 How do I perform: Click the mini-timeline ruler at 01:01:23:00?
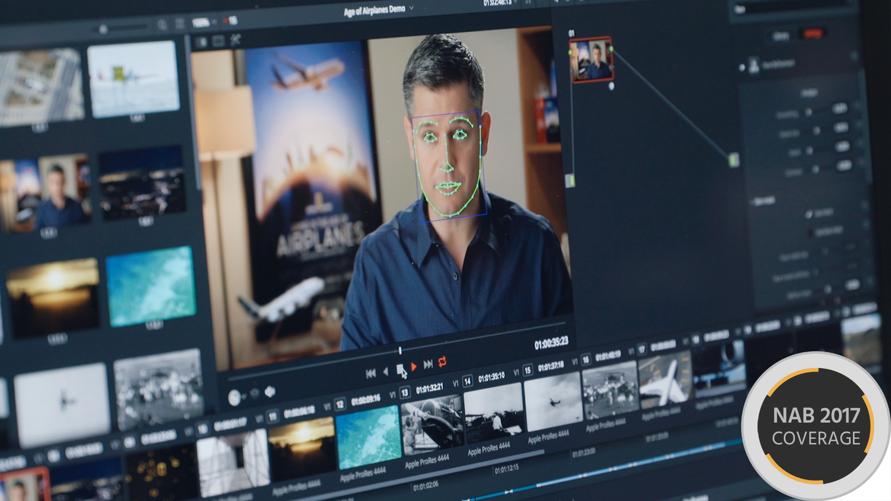pos(583,452)
